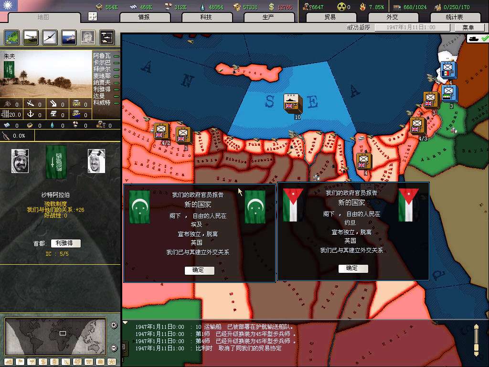
Task: Switch to economic dollar map mode
Action: click(43, 362)
